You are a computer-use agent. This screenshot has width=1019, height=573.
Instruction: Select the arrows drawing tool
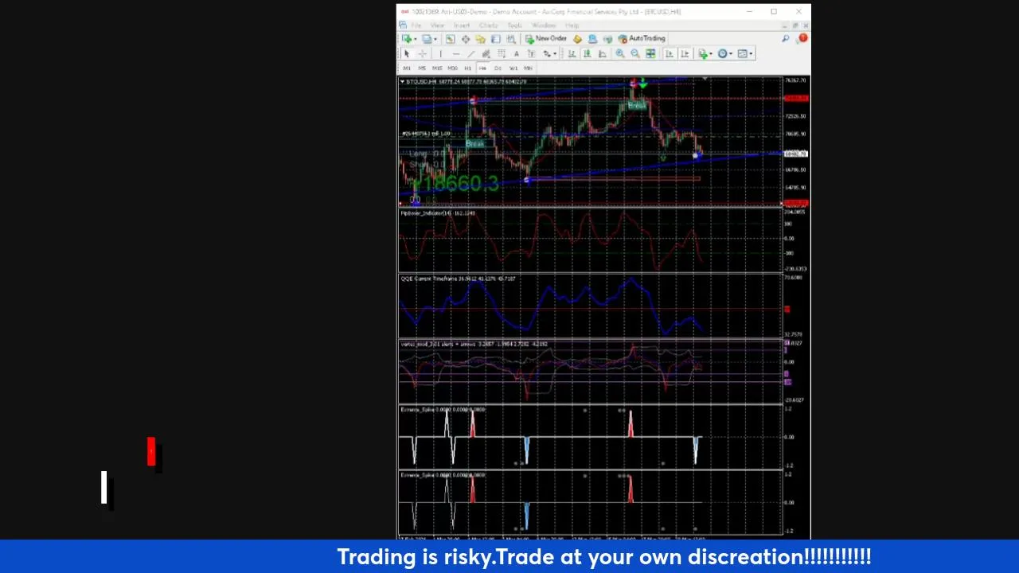coord(547,53)
